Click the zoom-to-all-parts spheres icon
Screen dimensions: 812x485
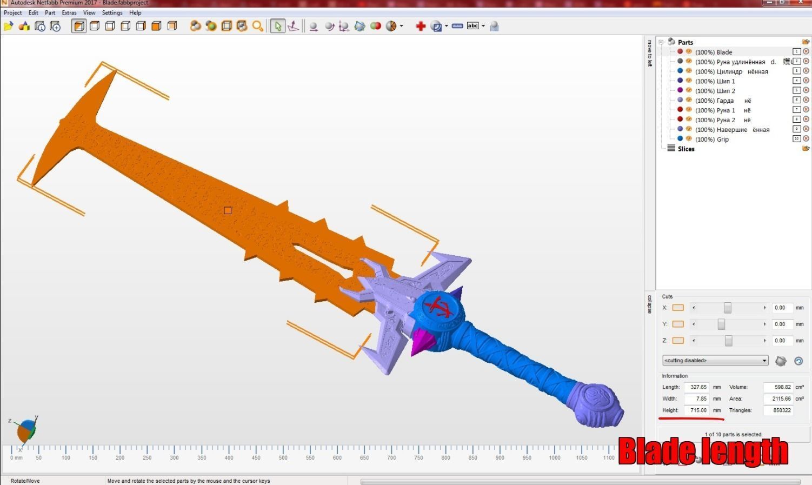pos(196,26)
